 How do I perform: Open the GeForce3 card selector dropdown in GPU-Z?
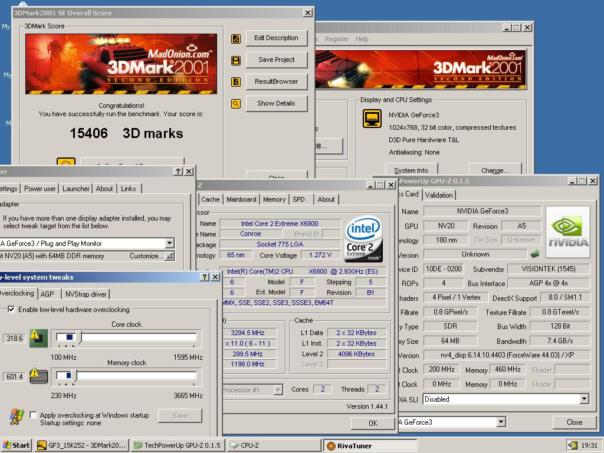click(501, 422)
